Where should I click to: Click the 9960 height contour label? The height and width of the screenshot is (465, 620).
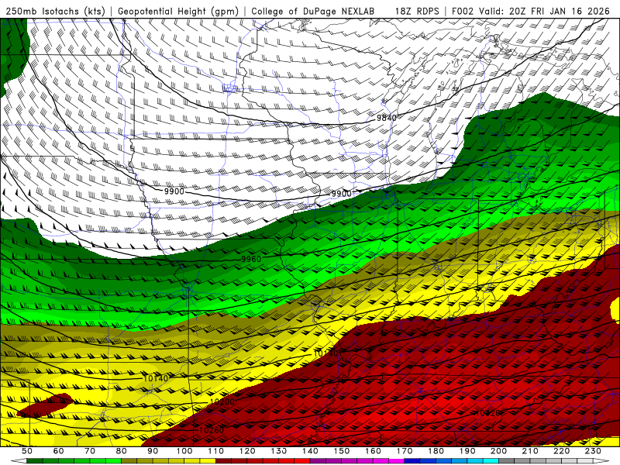(x=251, y=259)
